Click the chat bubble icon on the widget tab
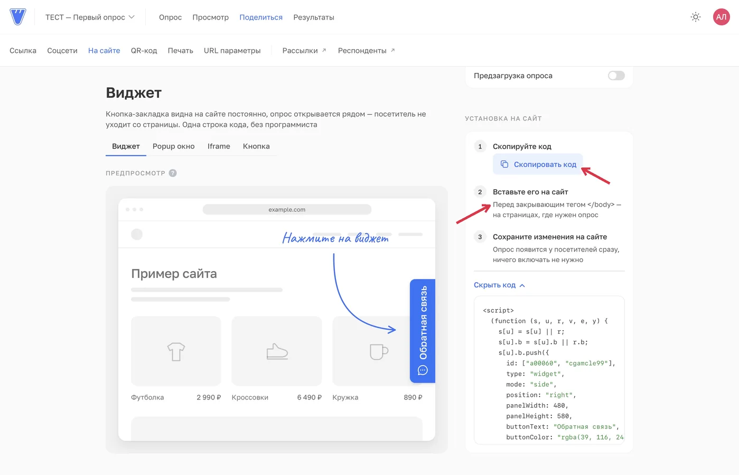The height and width of the screenshot is (475, 739). click(423, 370)
